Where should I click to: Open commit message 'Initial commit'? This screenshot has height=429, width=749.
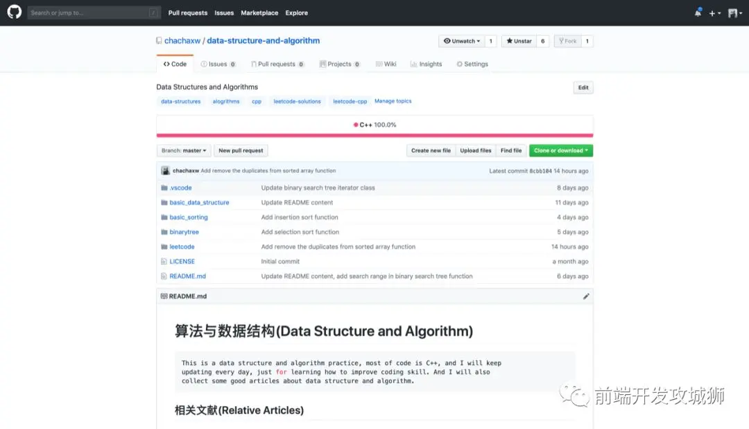pyautogui.click(x=280, y=262)
